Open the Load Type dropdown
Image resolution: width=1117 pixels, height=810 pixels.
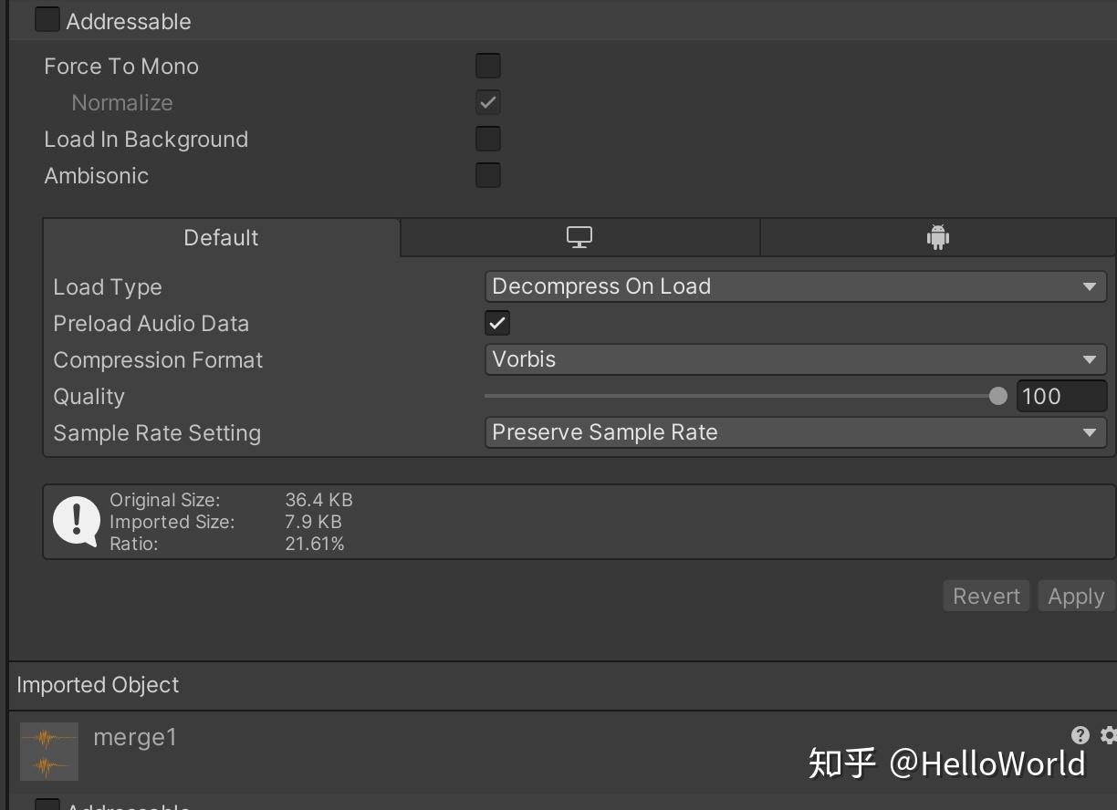(795, 286)
